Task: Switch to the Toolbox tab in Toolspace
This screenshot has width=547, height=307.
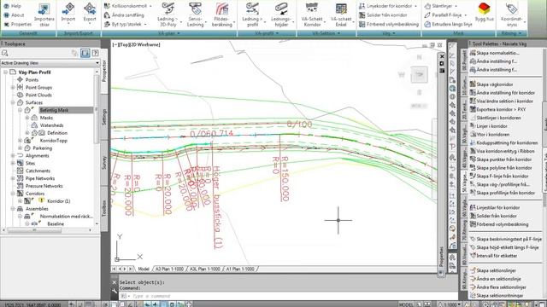Action: point(104,208)
